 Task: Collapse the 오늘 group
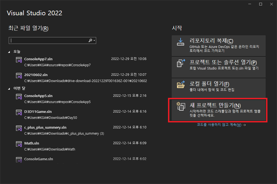click(x=9, y=52)
